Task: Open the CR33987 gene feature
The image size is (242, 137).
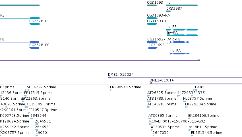Action: coord(169,11)
